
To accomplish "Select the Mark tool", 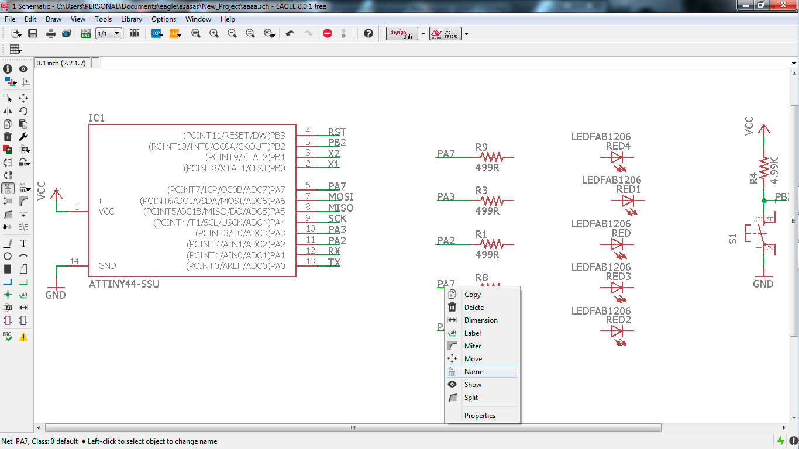I will coord(25,82).
